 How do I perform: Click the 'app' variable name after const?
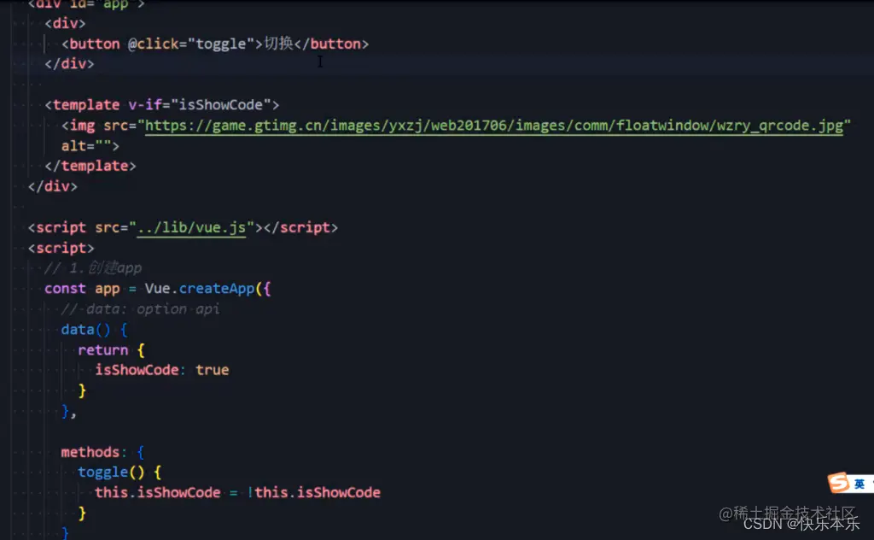click(107, 289)
